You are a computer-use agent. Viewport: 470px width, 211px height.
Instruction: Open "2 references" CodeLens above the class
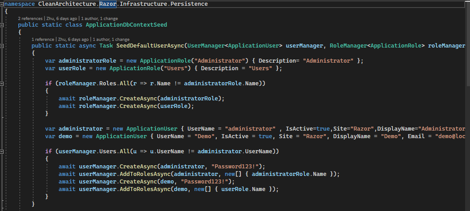(x=30, y=19)
